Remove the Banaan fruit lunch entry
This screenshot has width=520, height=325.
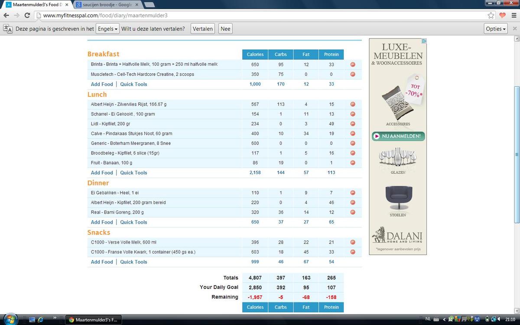click(x=352, y=163)
